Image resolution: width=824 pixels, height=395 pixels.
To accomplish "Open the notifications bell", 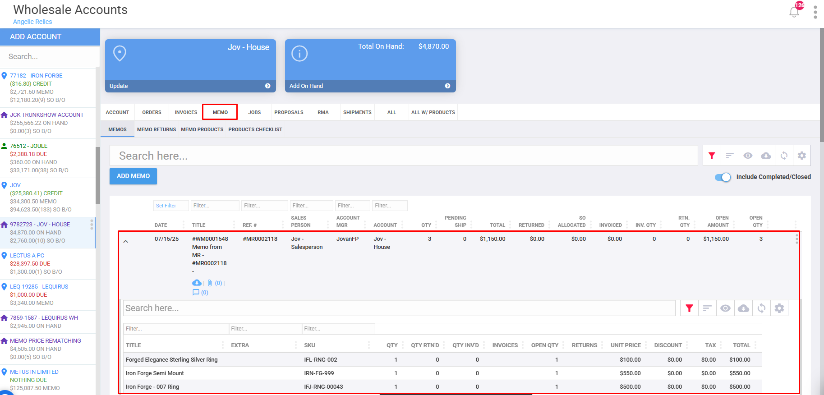I will click(x=794, y=12).
